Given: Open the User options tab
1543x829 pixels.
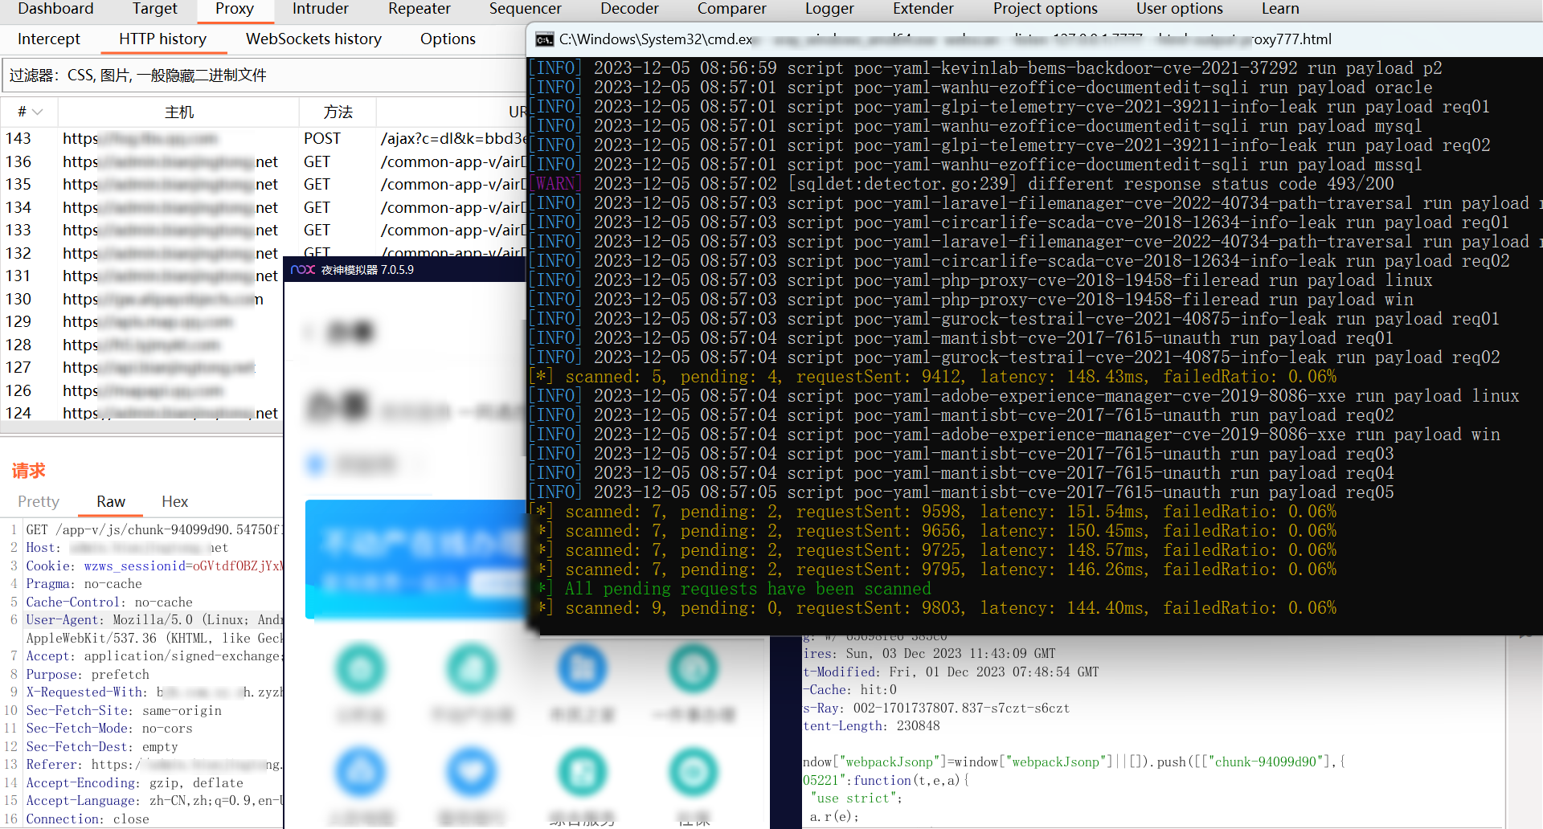Looking at the screenshot, I should point(1179,9).
